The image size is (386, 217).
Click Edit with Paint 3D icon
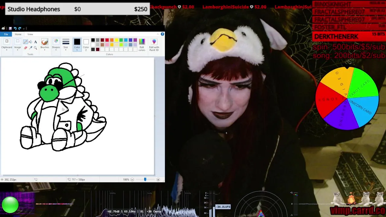coord(154,42)
